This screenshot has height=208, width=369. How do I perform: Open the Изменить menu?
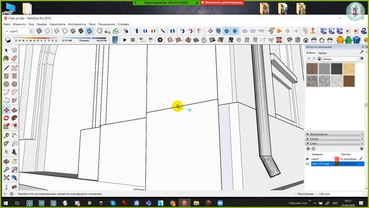click(19, 24)
